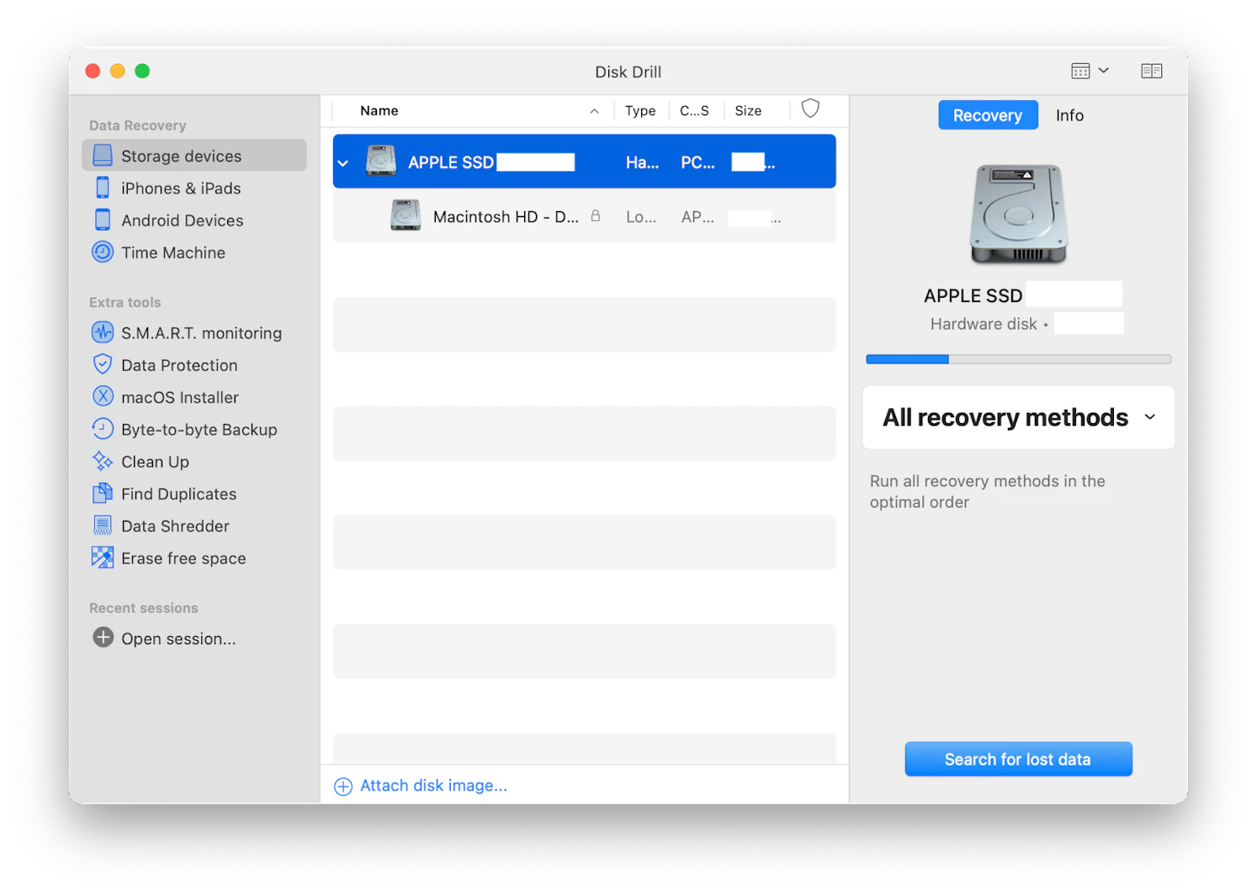This screenshot has height=895, width=1257.
Task: Zoom the window with green button
Action: click(x=142, y=71)
